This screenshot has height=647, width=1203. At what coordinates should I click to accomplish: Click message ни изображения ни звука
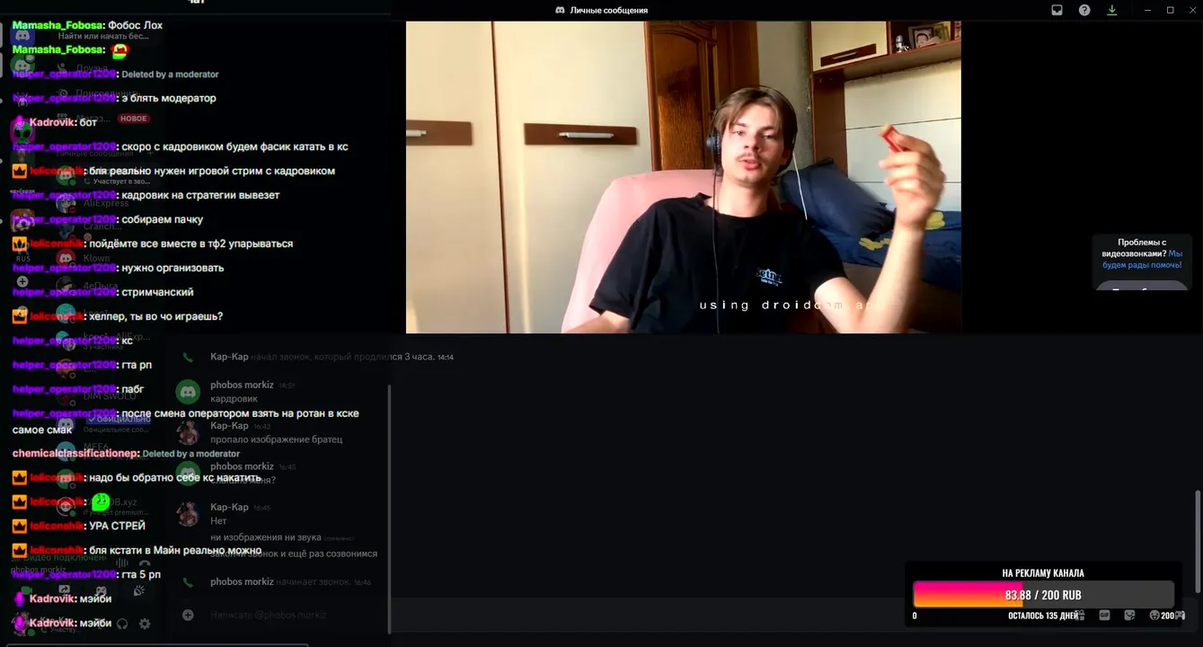(265, 537)
